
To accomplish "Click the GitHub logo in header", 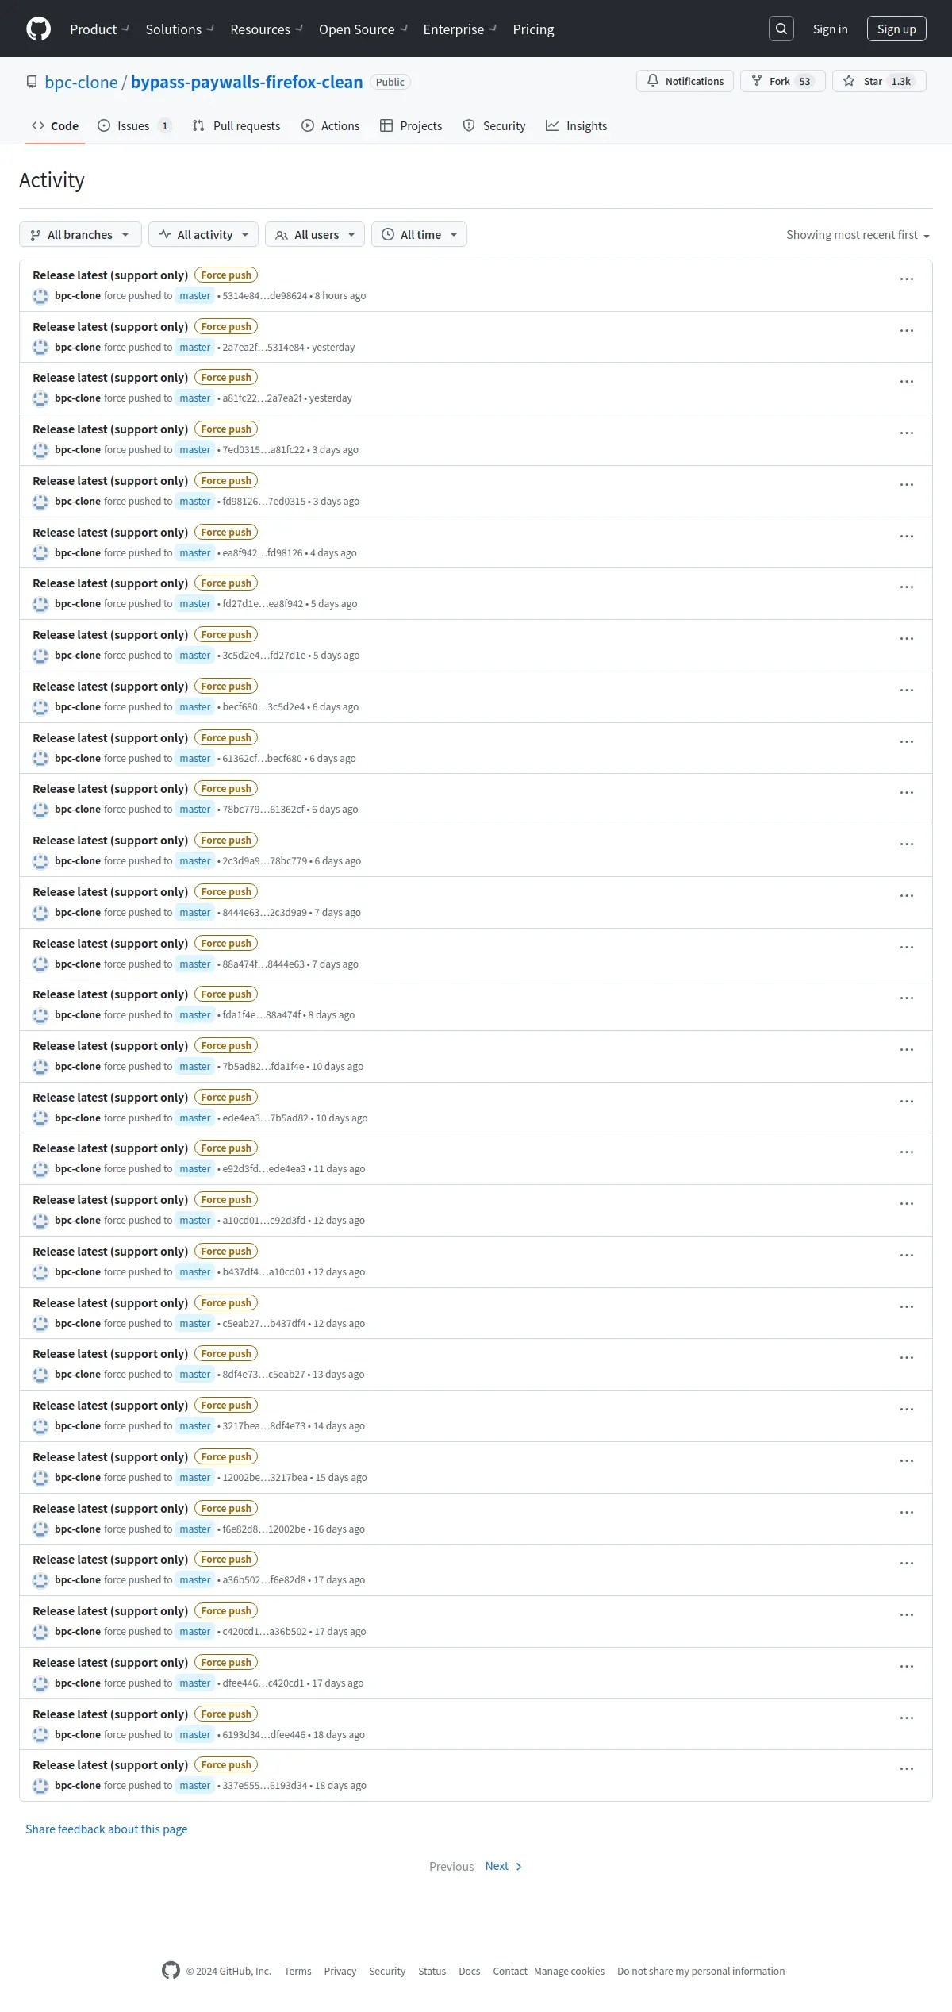I will (x=38, y=29).
